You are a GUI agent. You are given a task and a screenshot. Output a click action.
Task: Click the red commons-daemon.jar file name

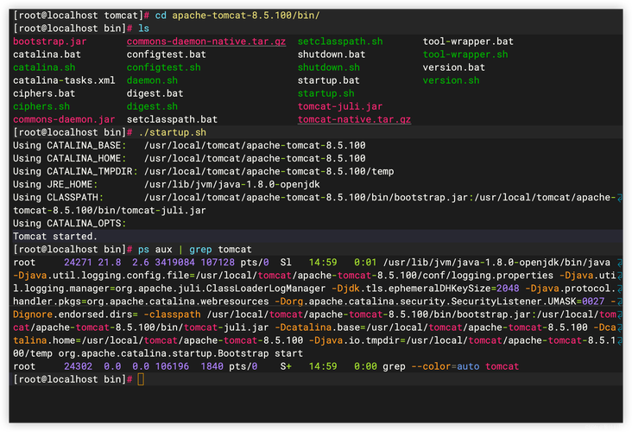click(64, 119)
